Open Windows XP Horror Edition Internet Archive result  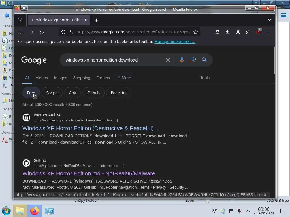91,128
